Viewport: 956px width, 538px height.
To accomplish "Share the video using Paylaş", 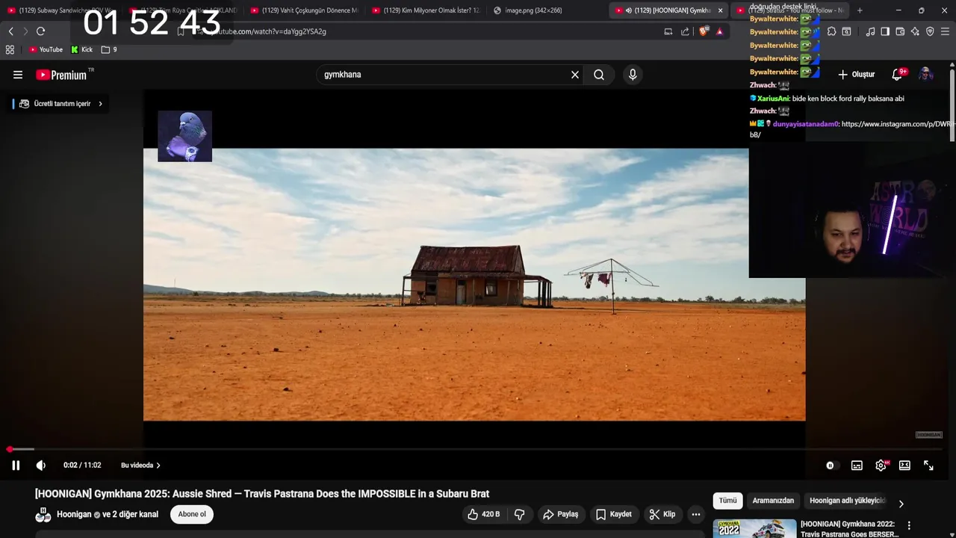I will tap(561, 514).
